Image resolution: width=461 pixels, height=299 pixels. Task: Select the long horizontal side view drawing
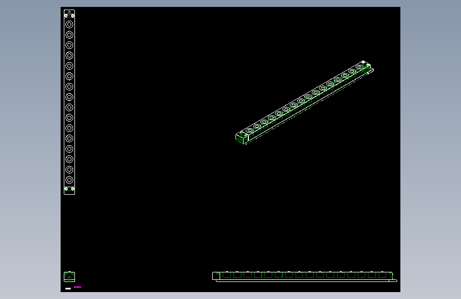pos(305,277)
